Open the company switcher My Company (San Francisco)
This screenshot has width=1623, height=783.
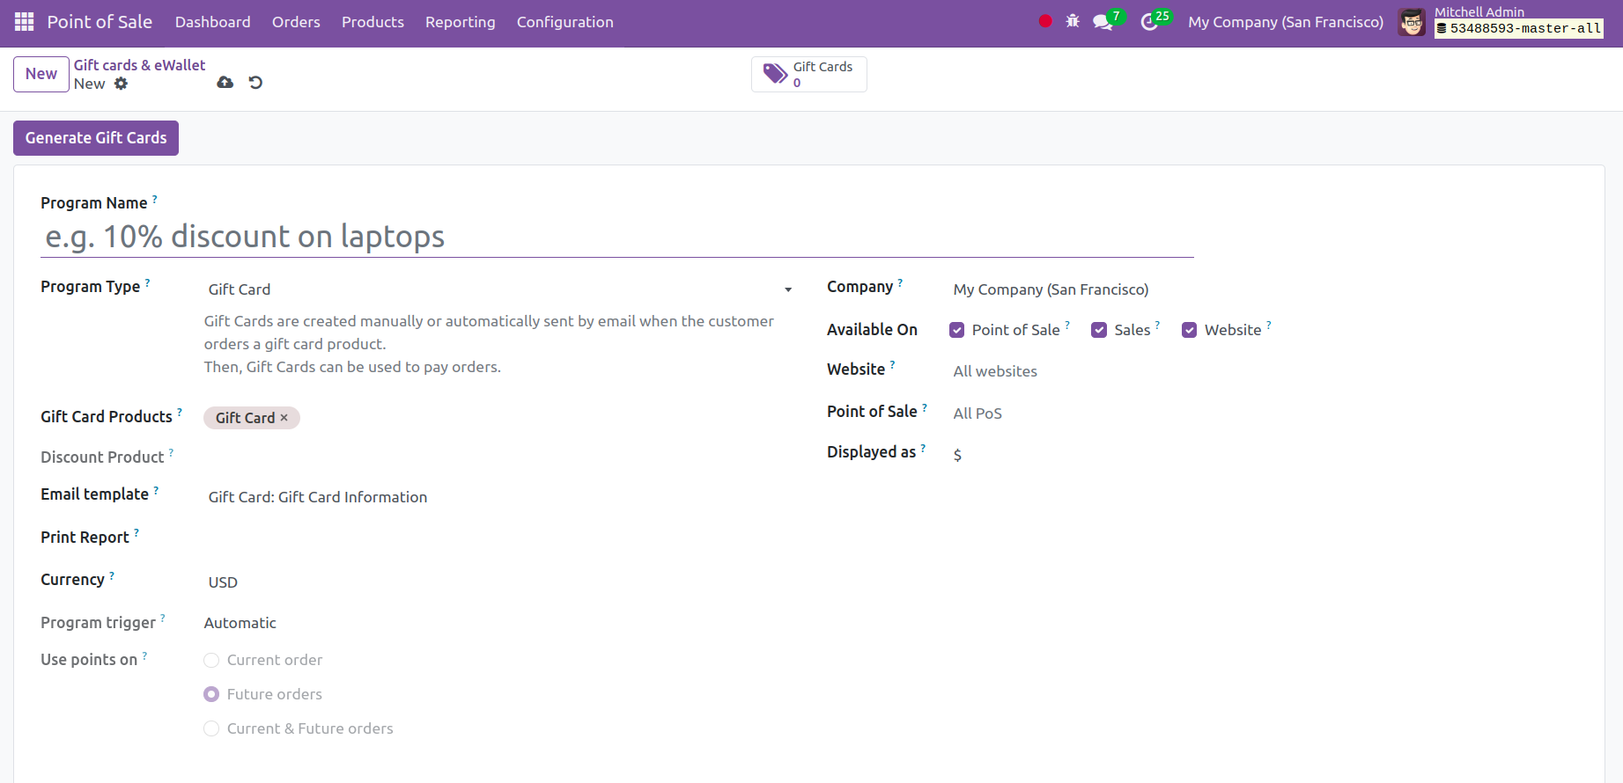click(1285, 22)
